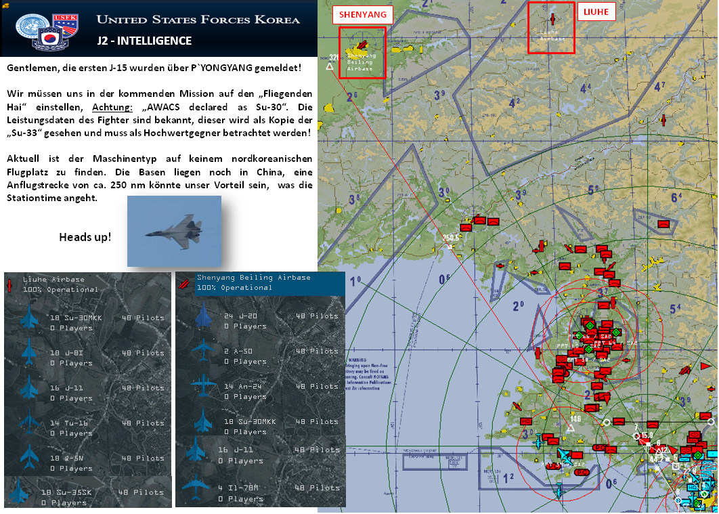This screenshot has height=514, width=719.
Task: Click the 250.5 distance label on the map
Action: [451, 238]
